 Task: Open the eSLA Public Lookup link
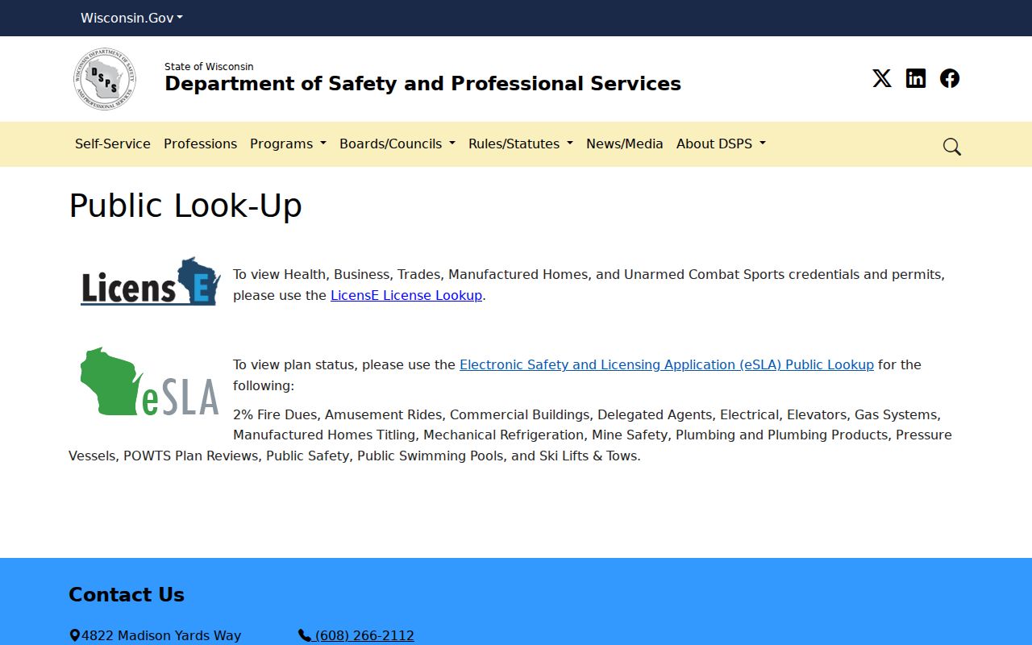pos(667,364)
